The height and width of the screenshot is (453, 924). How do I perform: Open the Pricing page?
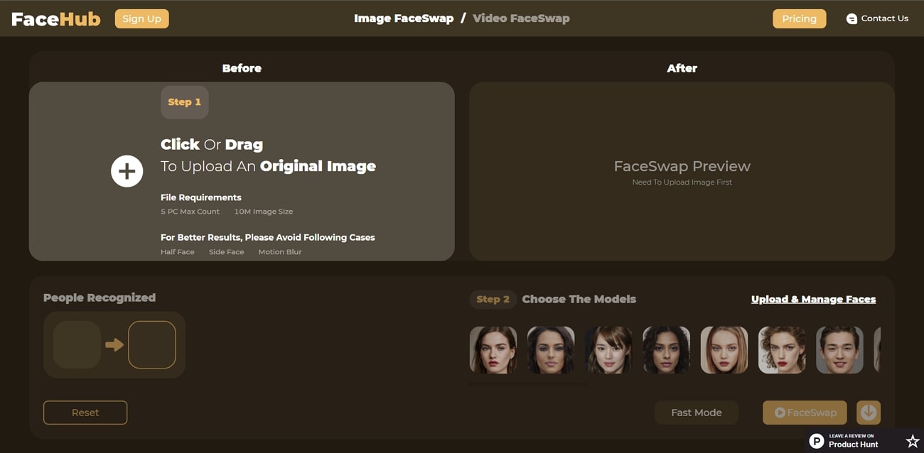click(799, 18)
